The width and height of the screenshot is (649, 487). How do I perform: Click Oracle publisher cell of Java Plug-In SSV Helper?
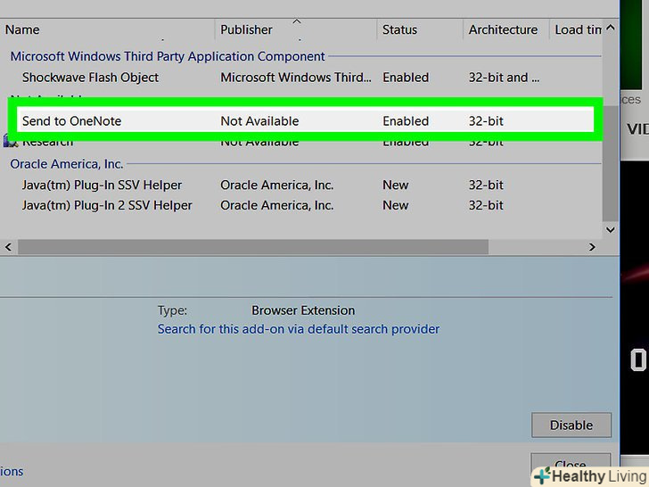point(277,186)
